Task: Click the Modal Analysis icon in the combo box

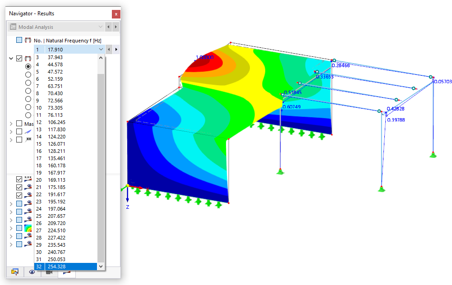Action: pyautogui.click(x=13, y=27)
